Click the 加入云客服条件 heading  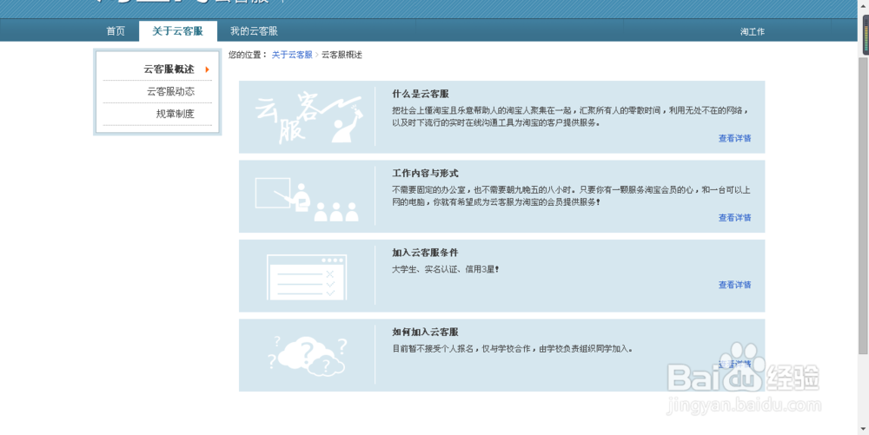425,253
